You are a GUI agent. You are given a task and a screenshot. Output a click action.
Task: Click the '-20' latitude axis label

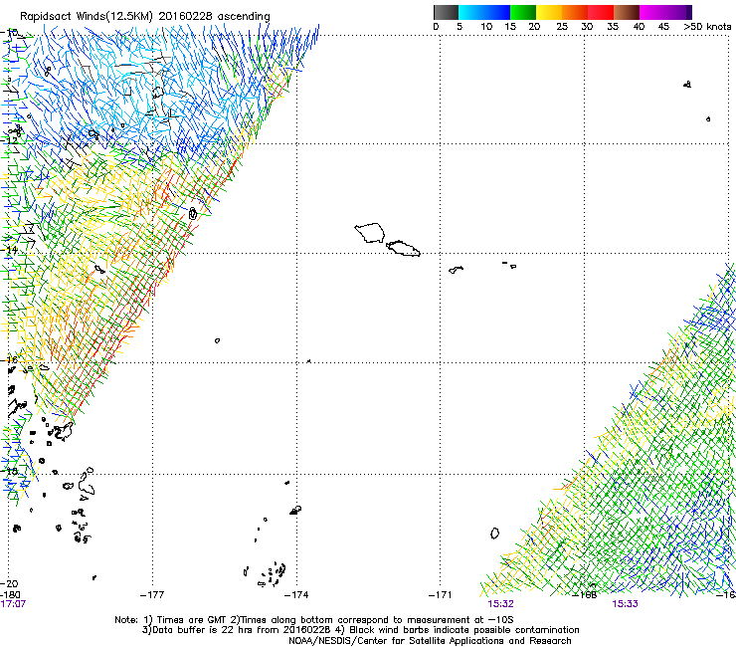click(10, 583)
